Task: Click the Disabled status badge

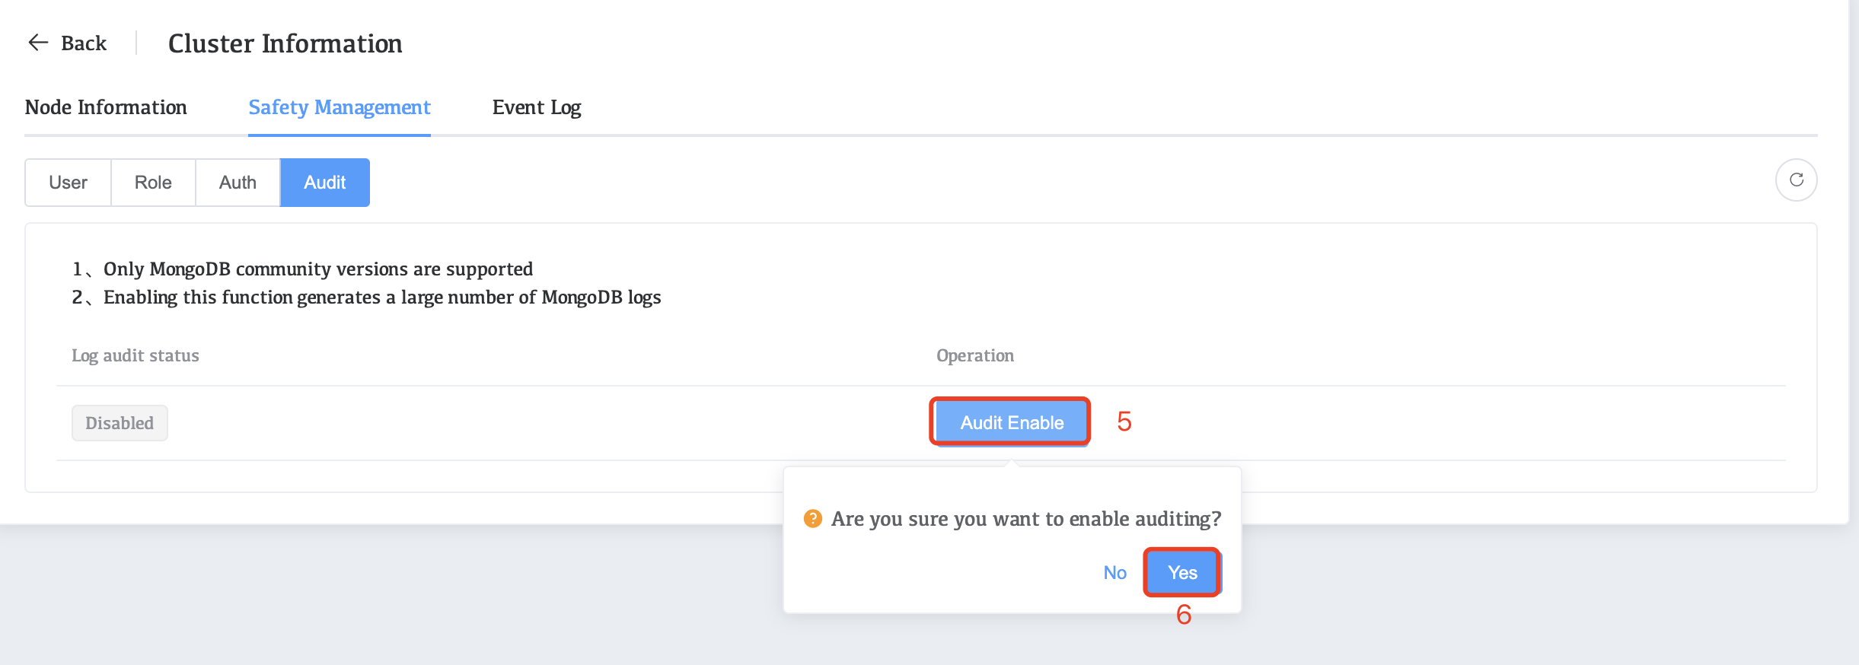Action: tap(120, 423)
